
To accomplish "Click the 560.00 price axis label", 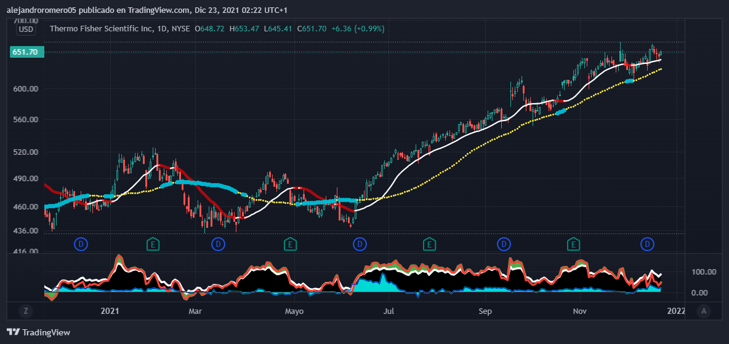I will coord(27,120).
